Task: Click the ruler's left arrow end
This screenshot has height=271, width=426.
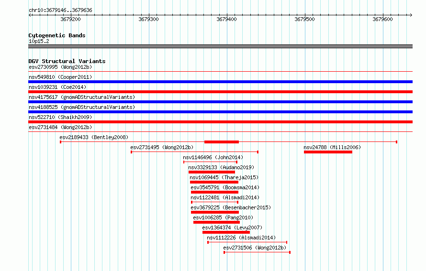Action: 30,15
